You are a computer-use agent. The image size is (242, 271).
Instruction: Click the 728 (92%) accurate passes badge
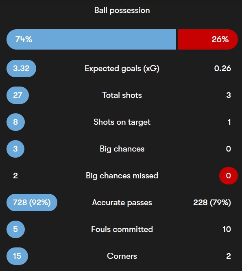[x=32, y=202]
